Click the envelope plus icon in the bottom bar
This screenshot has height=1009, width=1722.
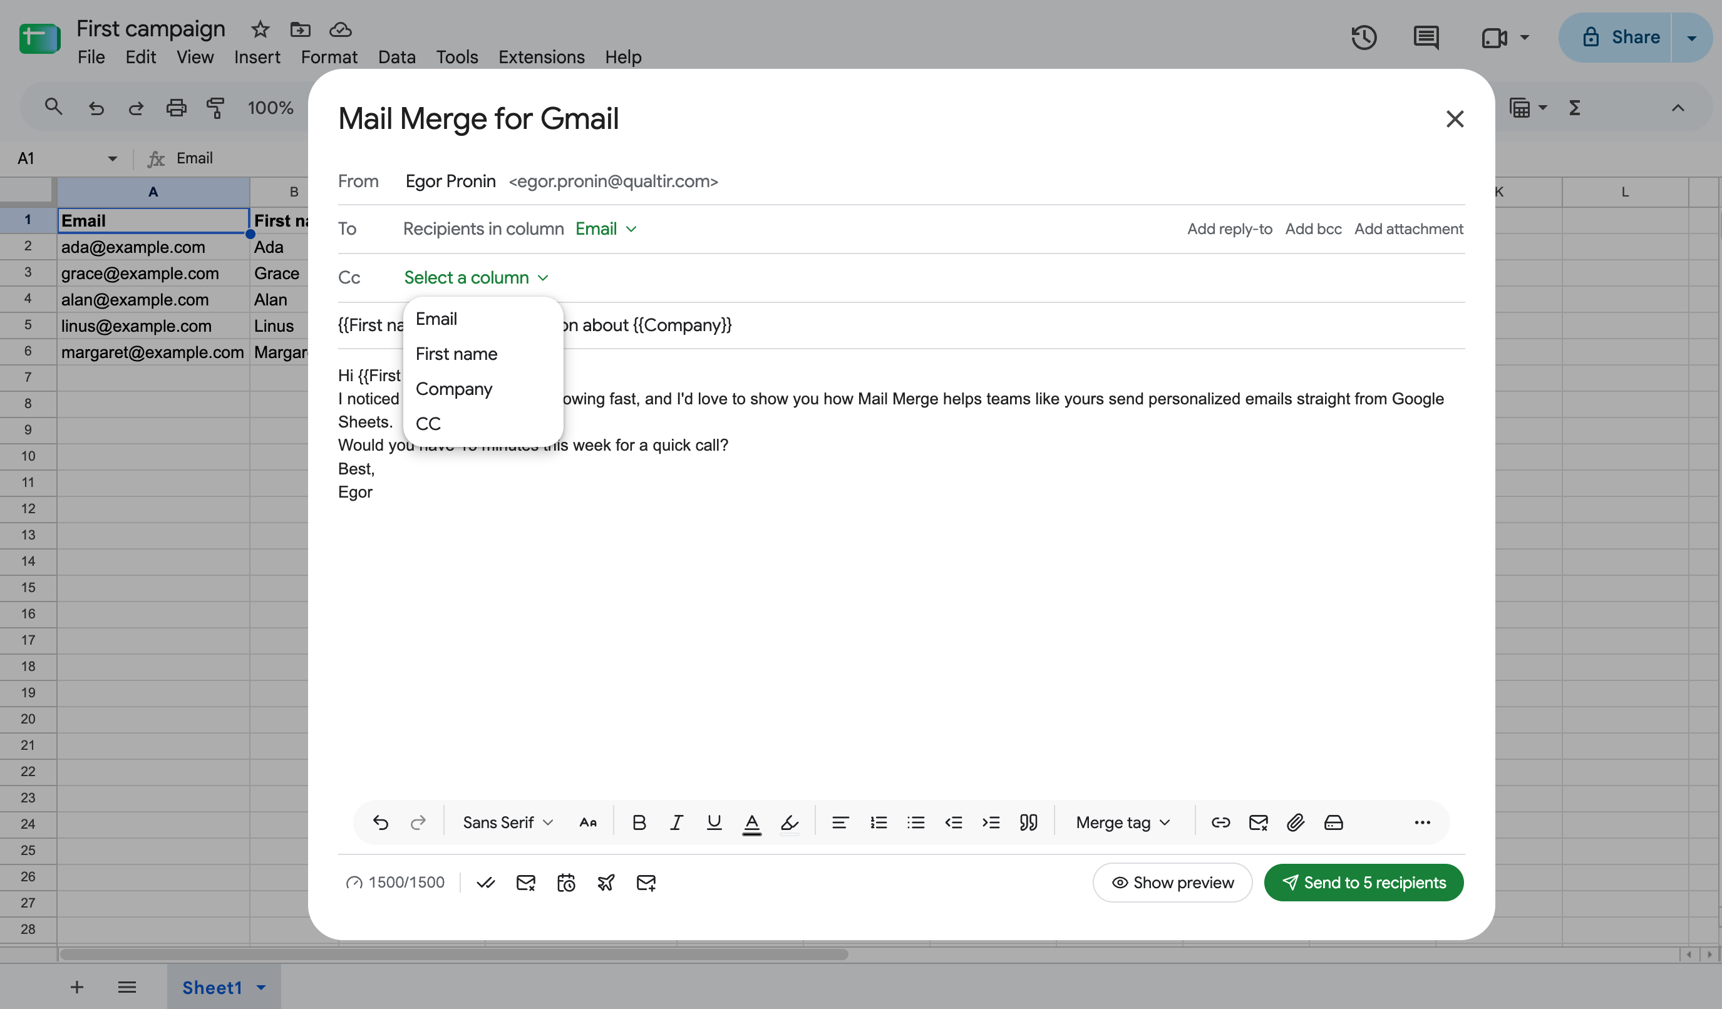click(x=646, y=883)
